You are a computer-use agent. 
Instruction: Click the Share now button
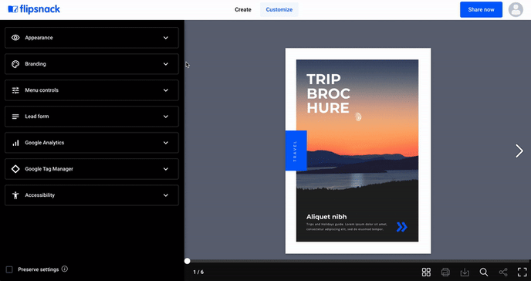point(481,9)
